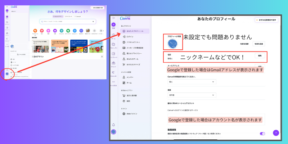Click 写真を削除 button

tap(244, 44)
